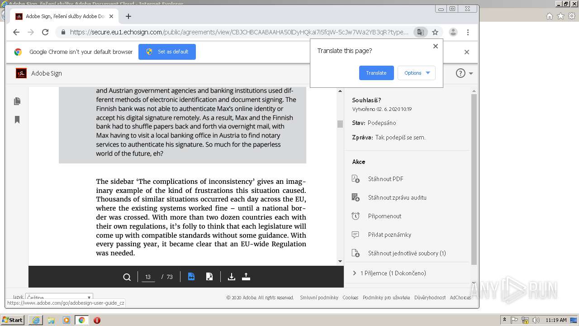The width and height of the screenshot is (579, 326).
Task: Set Chrome as default browser
Action: 167,52
